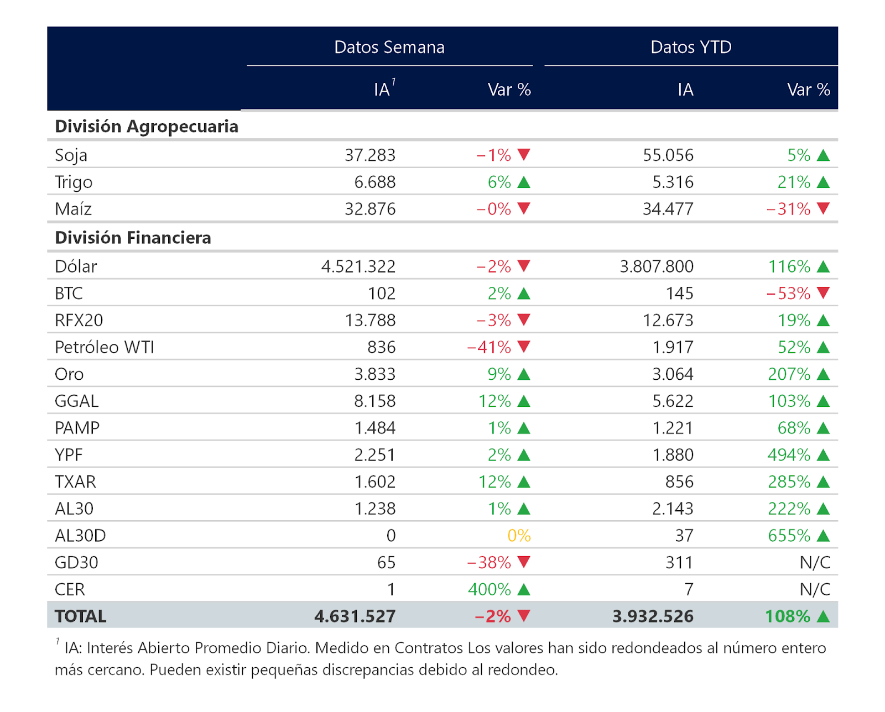Screen dimensions: 885x712
Task: Click the red down arrow in Dólar's weekly variation
Action: [524, 266]
